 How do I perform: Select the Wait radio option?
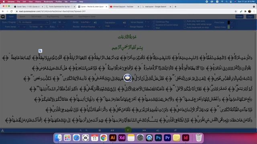tap(154, 28)
